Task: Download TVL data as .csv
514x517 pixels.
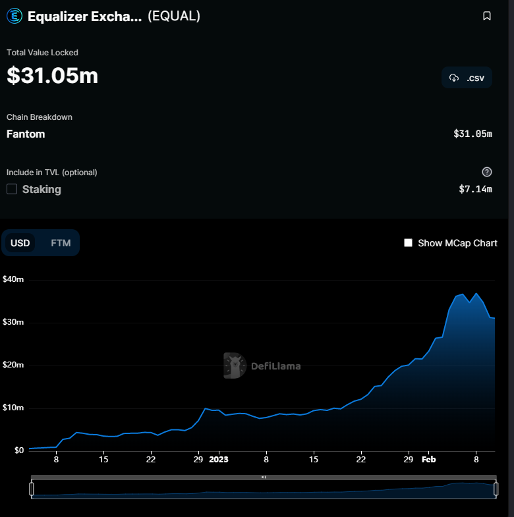Action: point(467,78)
